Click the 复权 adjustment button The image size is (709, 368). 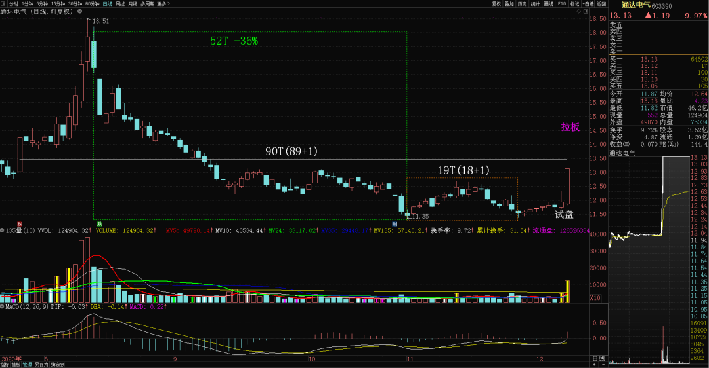click(x=496, y=4)
